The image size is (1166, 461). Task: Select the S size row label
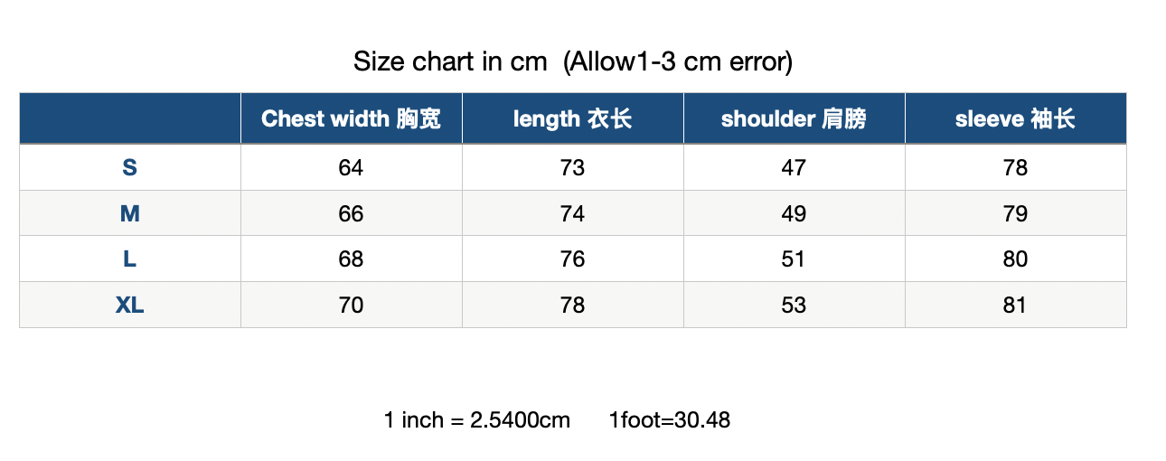point(129,167)
